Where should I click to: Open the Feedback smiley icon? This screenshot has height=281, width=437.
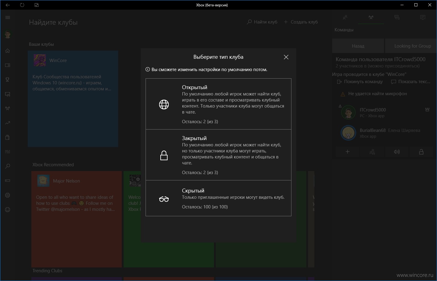(x=8, y=210)
